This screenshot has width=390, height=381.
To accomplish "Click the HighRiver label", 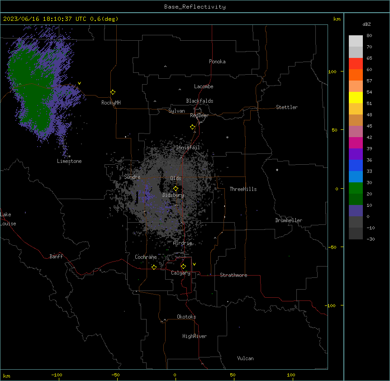I will [x=195, y=336].
